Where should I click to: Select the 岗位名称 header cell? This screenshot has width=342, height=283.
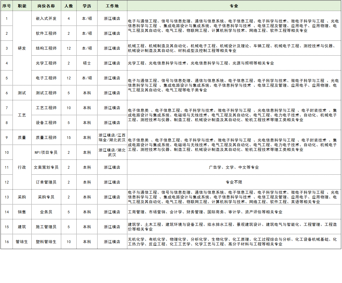click(46, 6)
